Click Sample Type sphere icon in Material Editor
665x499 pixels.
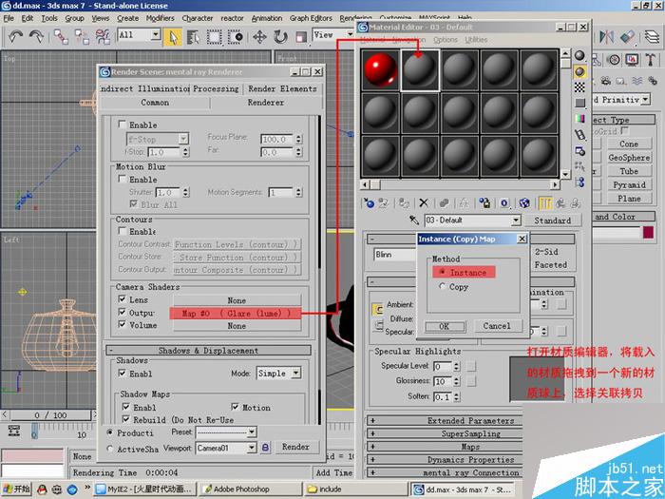579,55
